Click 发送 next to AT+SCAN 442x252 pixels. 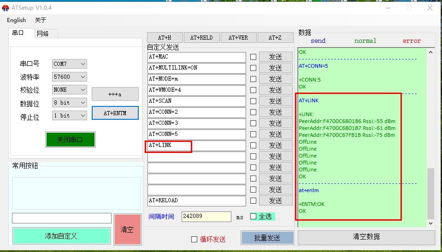click(x=276, y=101)
